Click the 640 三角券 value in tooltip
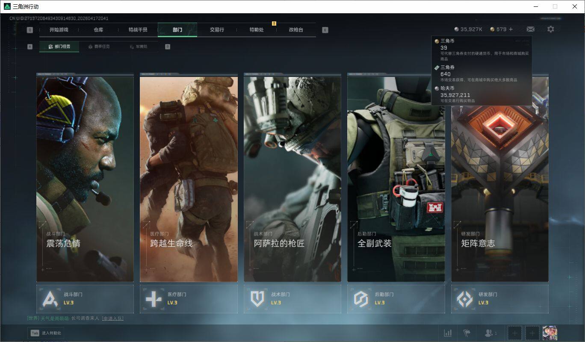The width and height of the screenshot is (585, 342). coord(445,74)
